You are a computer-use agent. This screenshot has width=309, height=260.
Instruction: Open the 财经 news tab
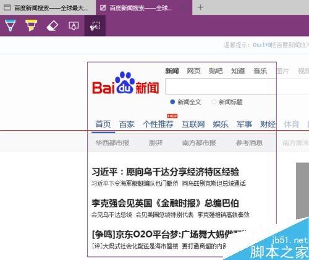268,124
